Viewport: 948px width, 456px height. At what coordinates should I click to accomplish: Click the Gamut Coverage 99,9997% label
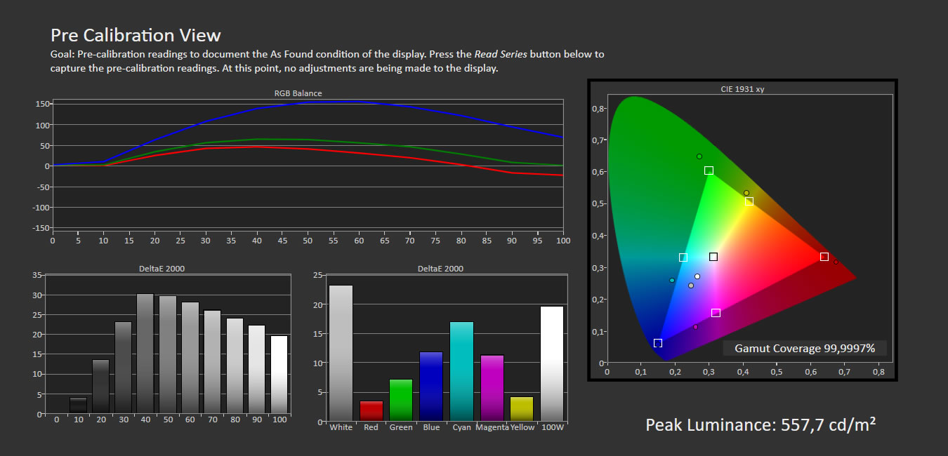[x=805, y=348]
